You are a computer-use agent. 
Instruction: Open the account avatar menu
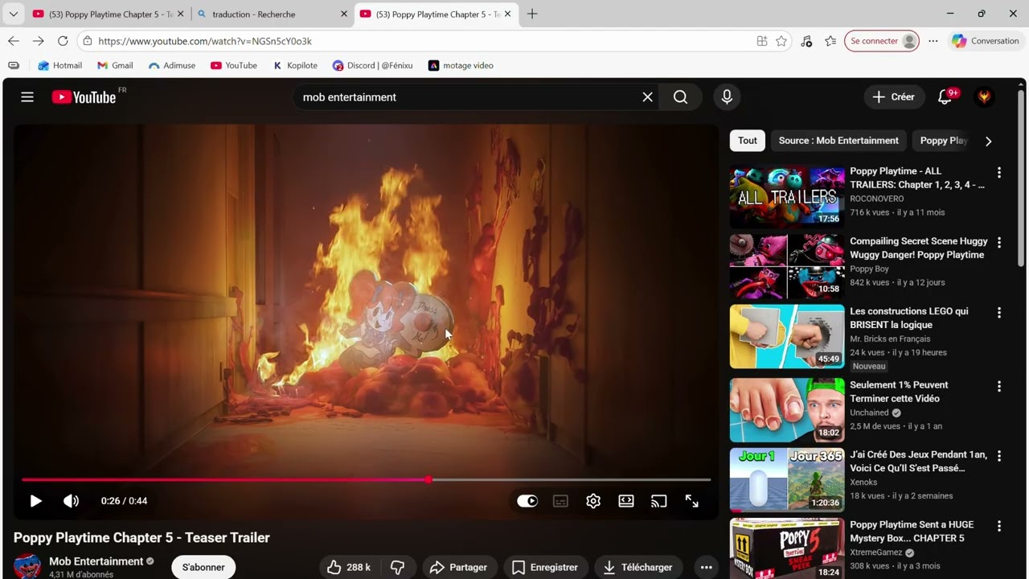coord(984,97)
